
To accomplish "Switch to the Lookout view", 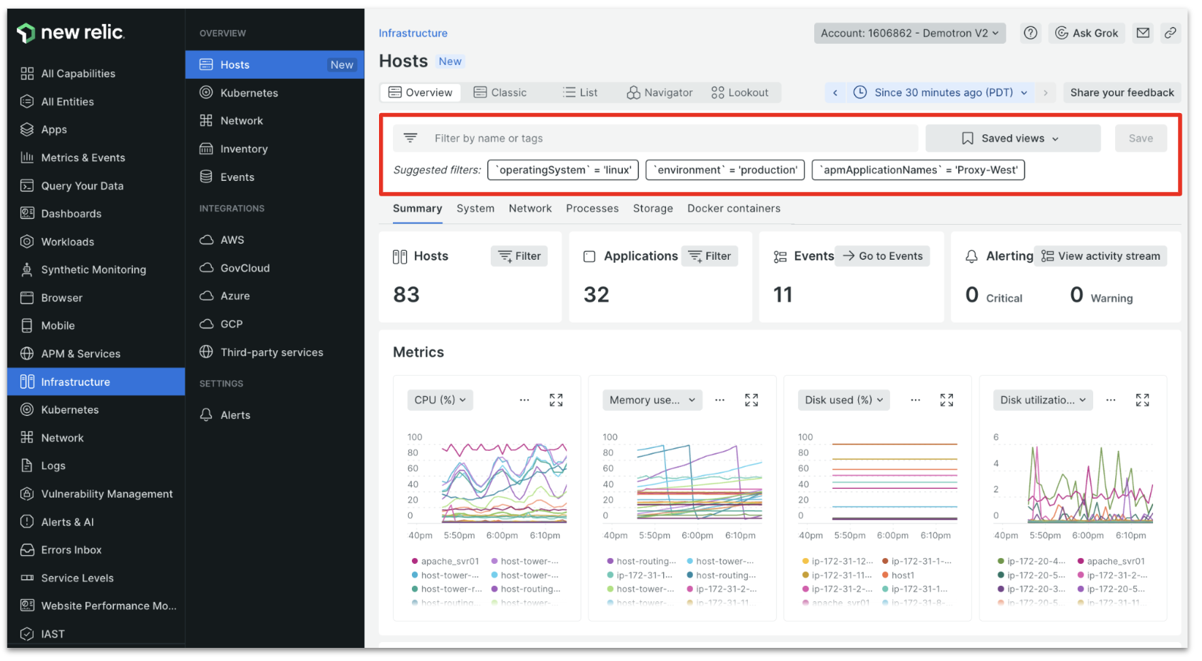I will pyautogui.click(x=740, y=93).
